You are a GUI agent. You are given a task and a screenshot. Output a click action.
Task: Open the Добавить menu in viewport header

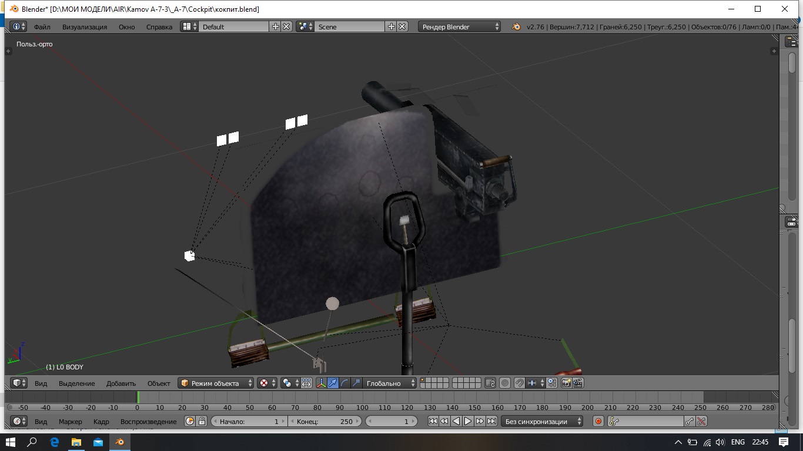pyautogui.click(x=121, y=383)
